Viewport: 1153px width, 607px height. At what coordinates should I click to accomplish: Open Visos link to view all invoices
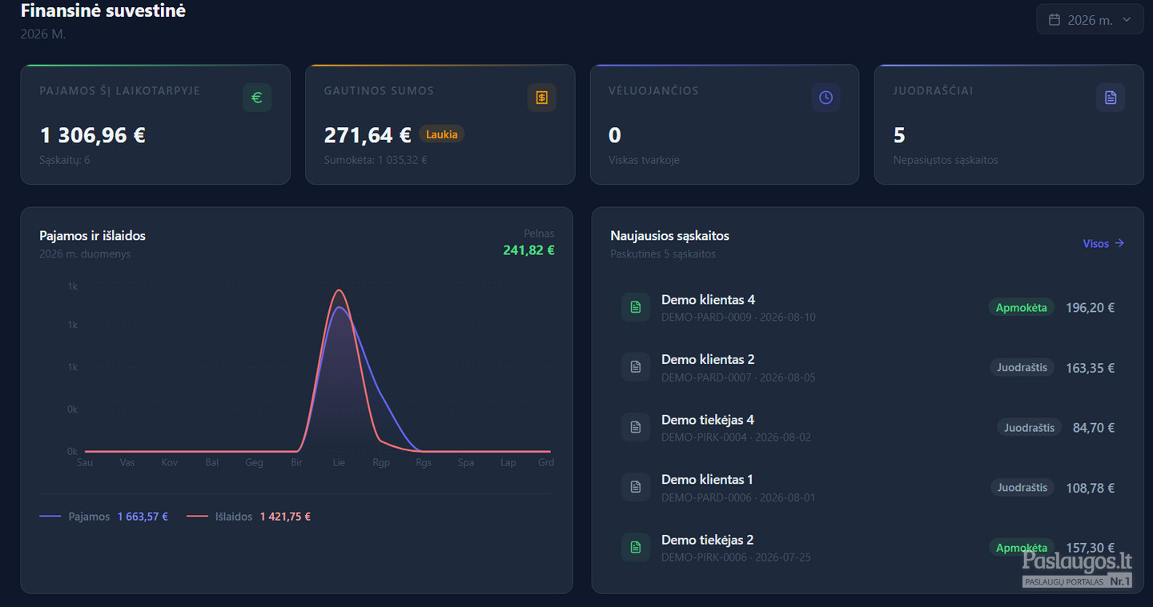[x=1103, y=243]
